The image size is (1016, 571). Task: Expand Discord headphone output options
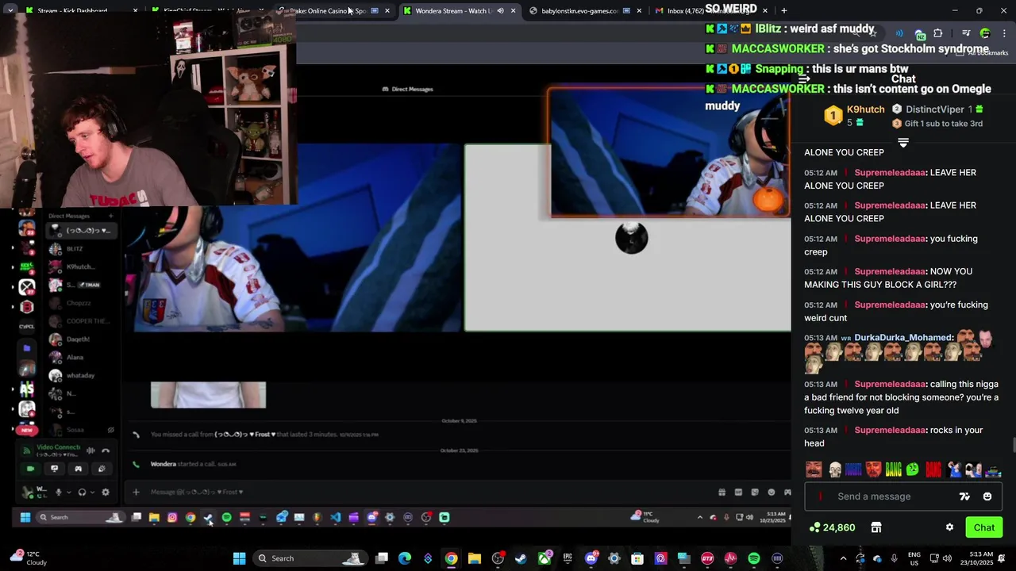point(92,492)
